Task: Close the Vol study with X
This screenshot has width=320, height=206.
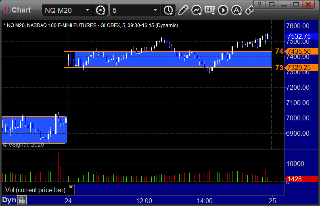Action: pyautogui.click(x=71, y=187)
